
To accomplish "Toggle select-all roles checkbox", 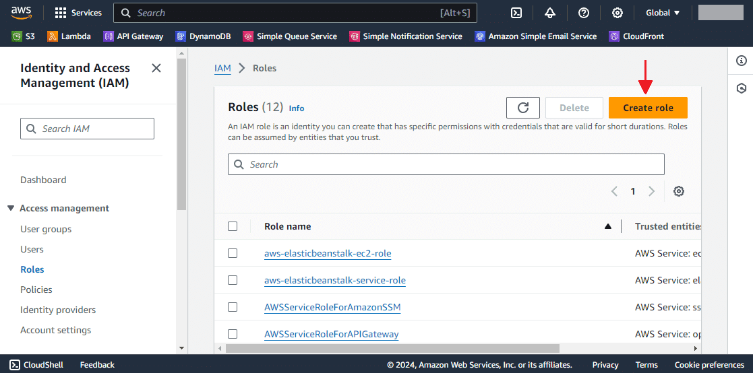I will point(233,226).
